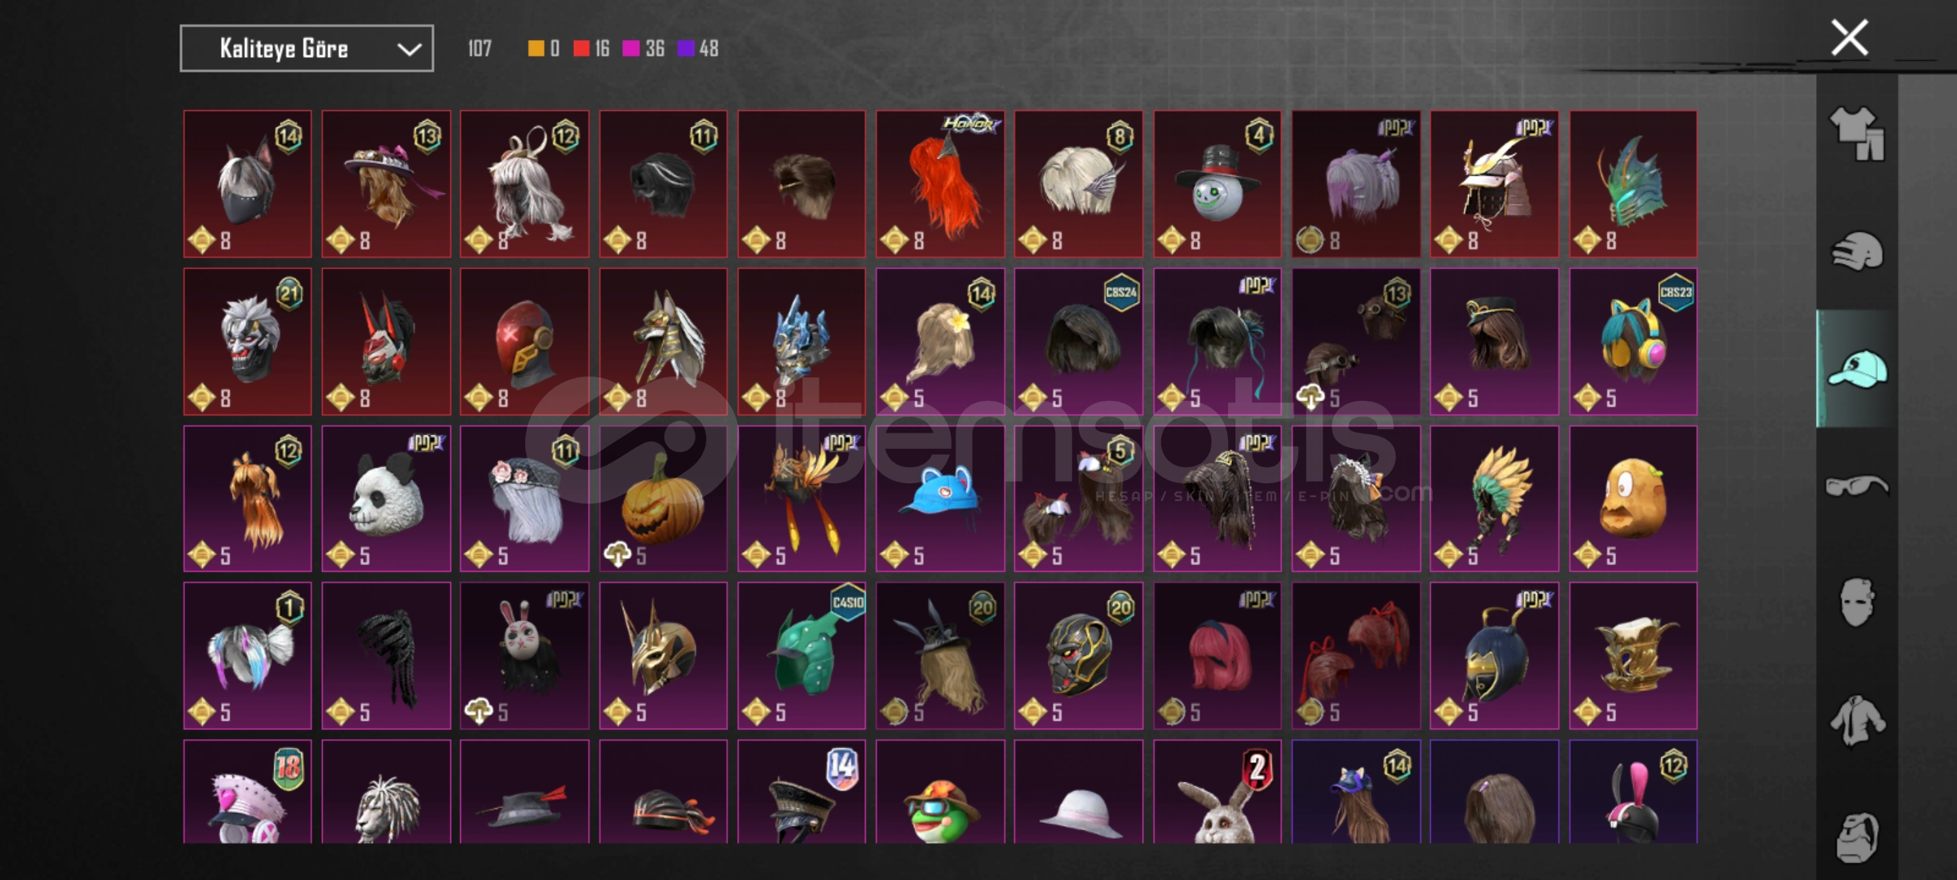Open the jacket category icon
This screenshot has height=880, width=1957.
[x=1857, y=720]
